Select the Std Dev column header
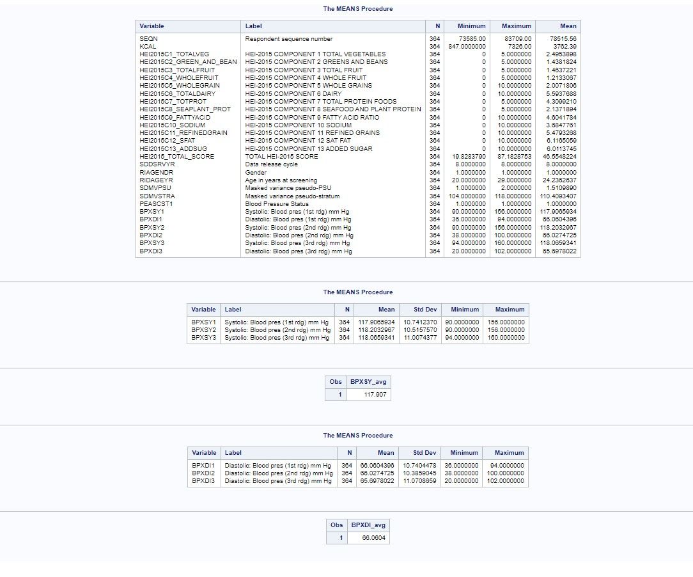This screenshot has width=693, height=577. [x=423, y=310]
